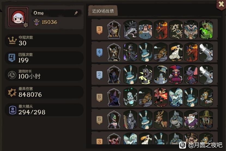The width and height of the screenshot is (226, 151).
Task: Click the hero portrait in rank 2 match
Action: click(114, 75)
